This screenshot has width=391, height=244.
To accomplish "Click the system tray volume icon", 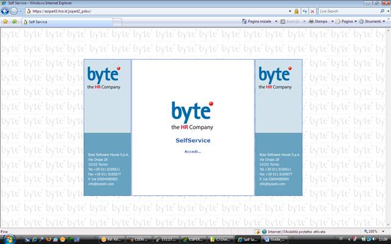I will coord(374,239).
